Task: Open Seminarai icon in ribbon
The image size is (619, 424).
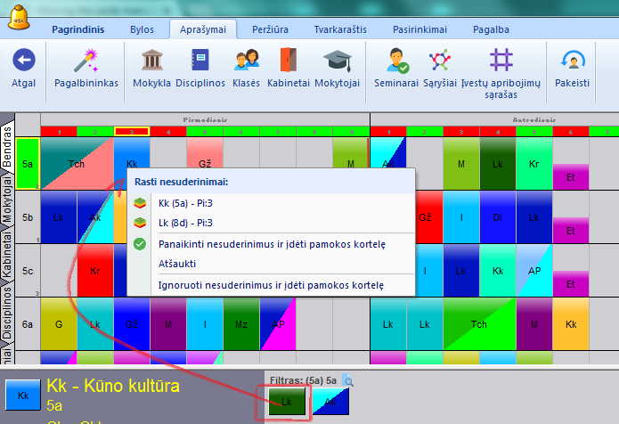Action: 397,61
